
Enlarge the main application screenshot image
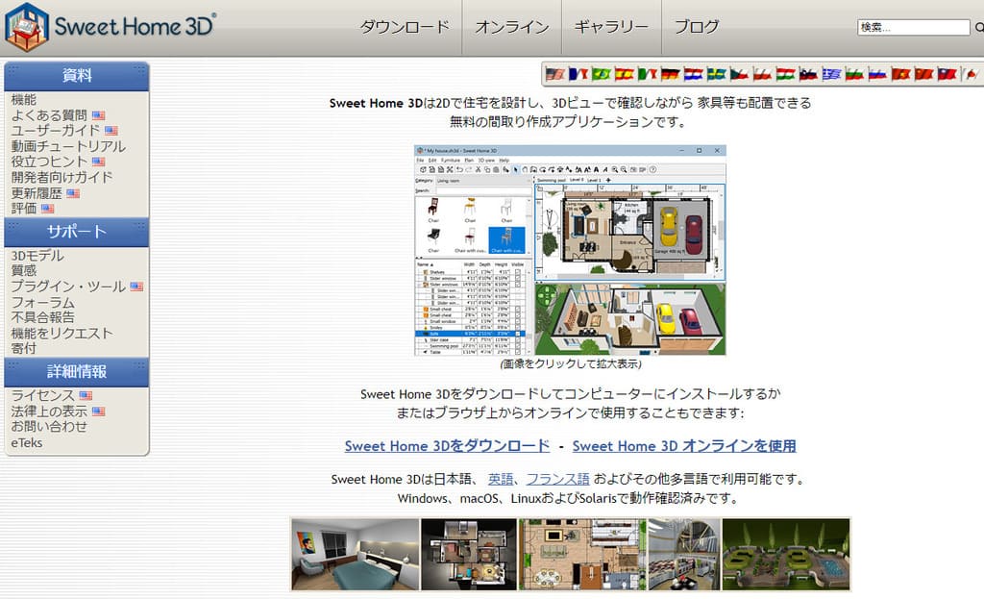570,250
